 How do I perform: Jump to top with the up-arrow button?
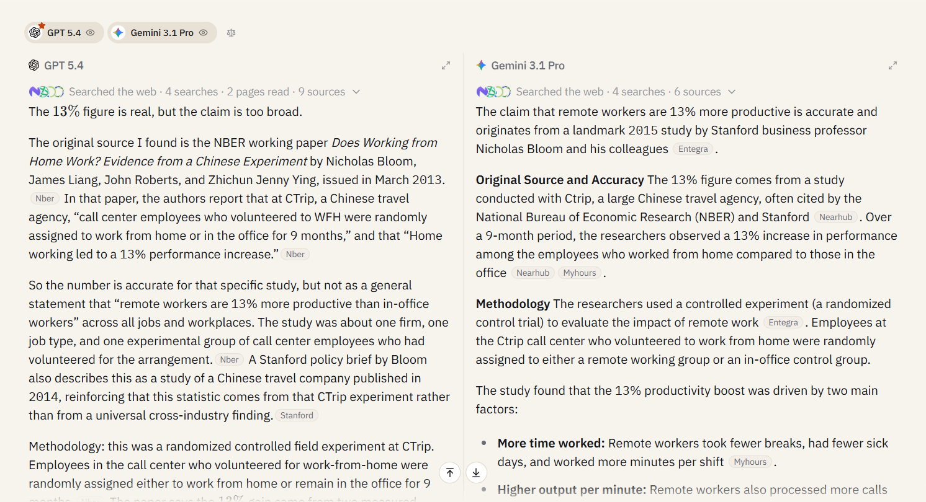pos(450,473)
